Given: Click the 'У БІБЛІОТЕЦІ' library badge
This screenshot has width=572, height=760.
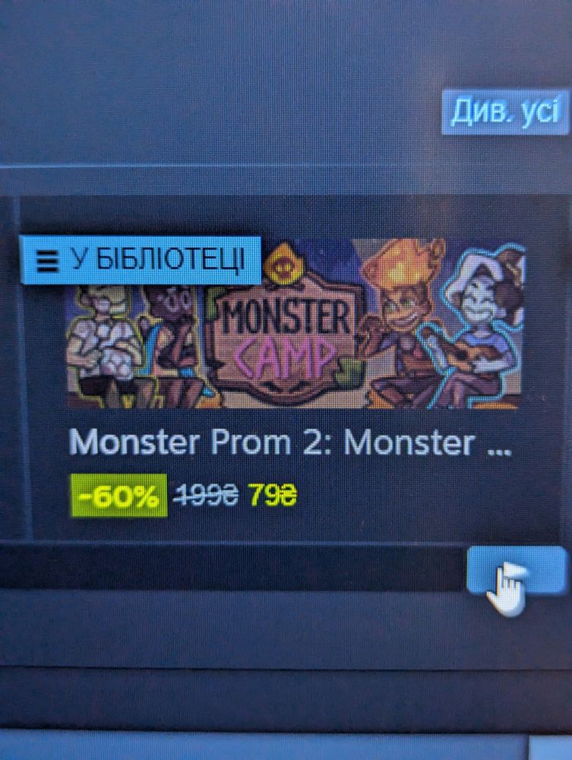Looking at the screenshot, I should point(140,260).
